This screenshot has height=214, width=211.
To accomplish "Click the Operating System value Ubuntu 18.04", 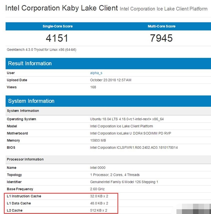I will (x=127, y=119).
